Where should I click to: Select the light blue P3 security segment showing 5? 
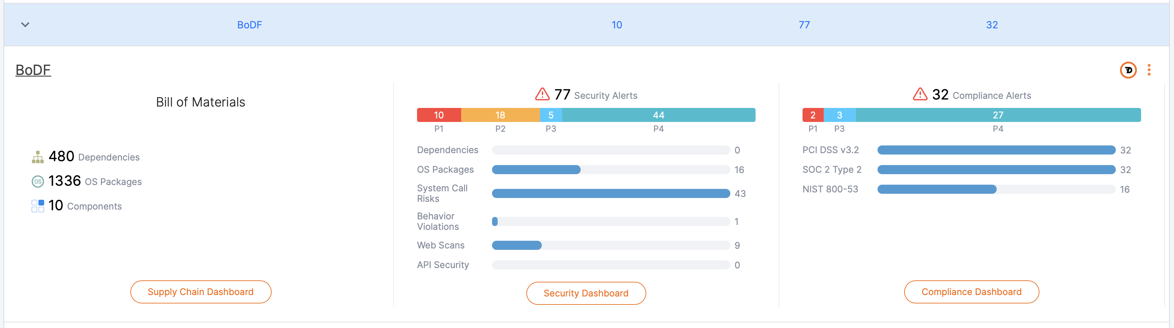click(x=551, y=115)
